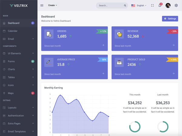This screenshot has width=182, height=136.
Task: Open Maps from the sidebar menu
Action: (19, 93)
